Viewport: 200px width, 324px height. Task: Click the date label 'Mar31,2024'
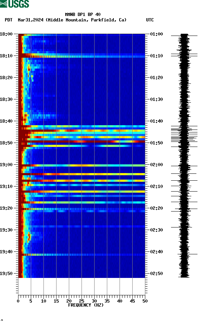30,20
